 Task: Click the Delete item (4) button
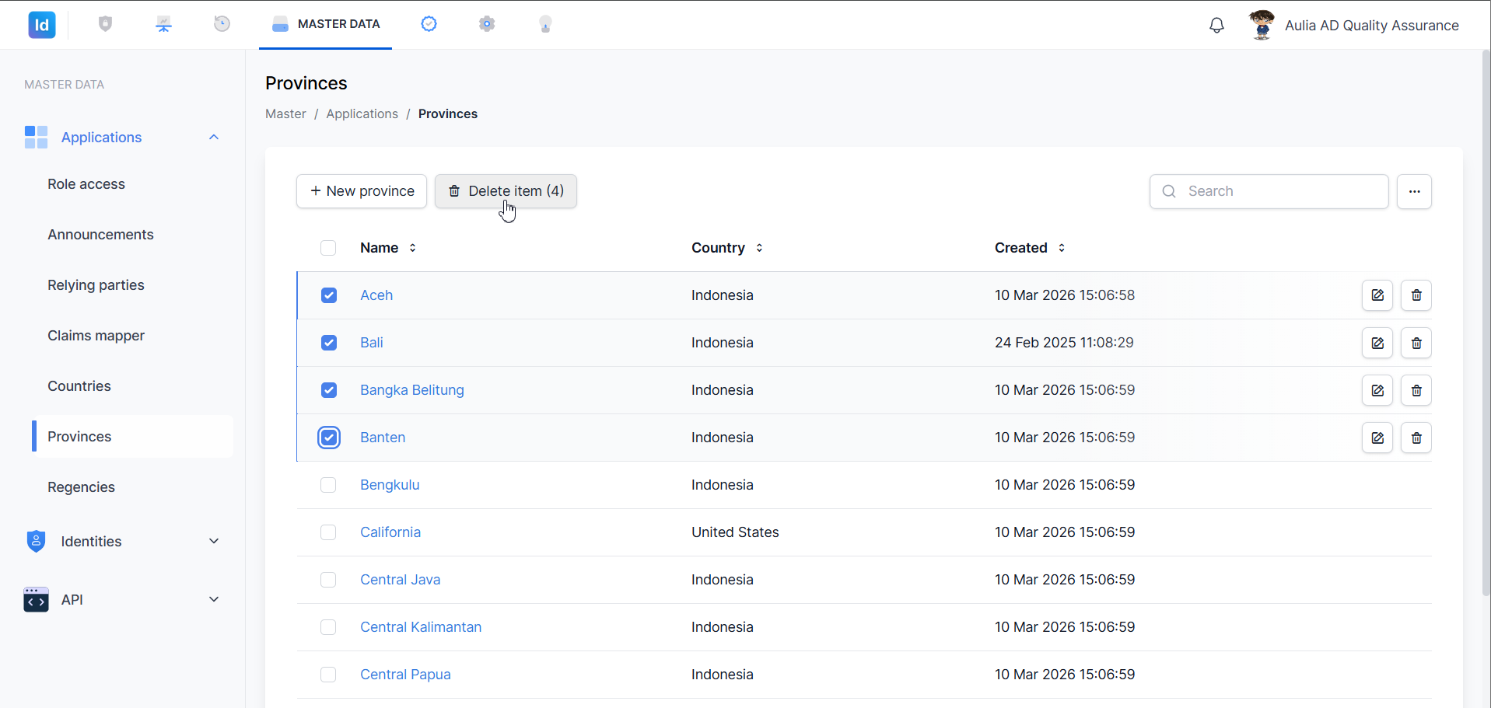pos(506,191)
